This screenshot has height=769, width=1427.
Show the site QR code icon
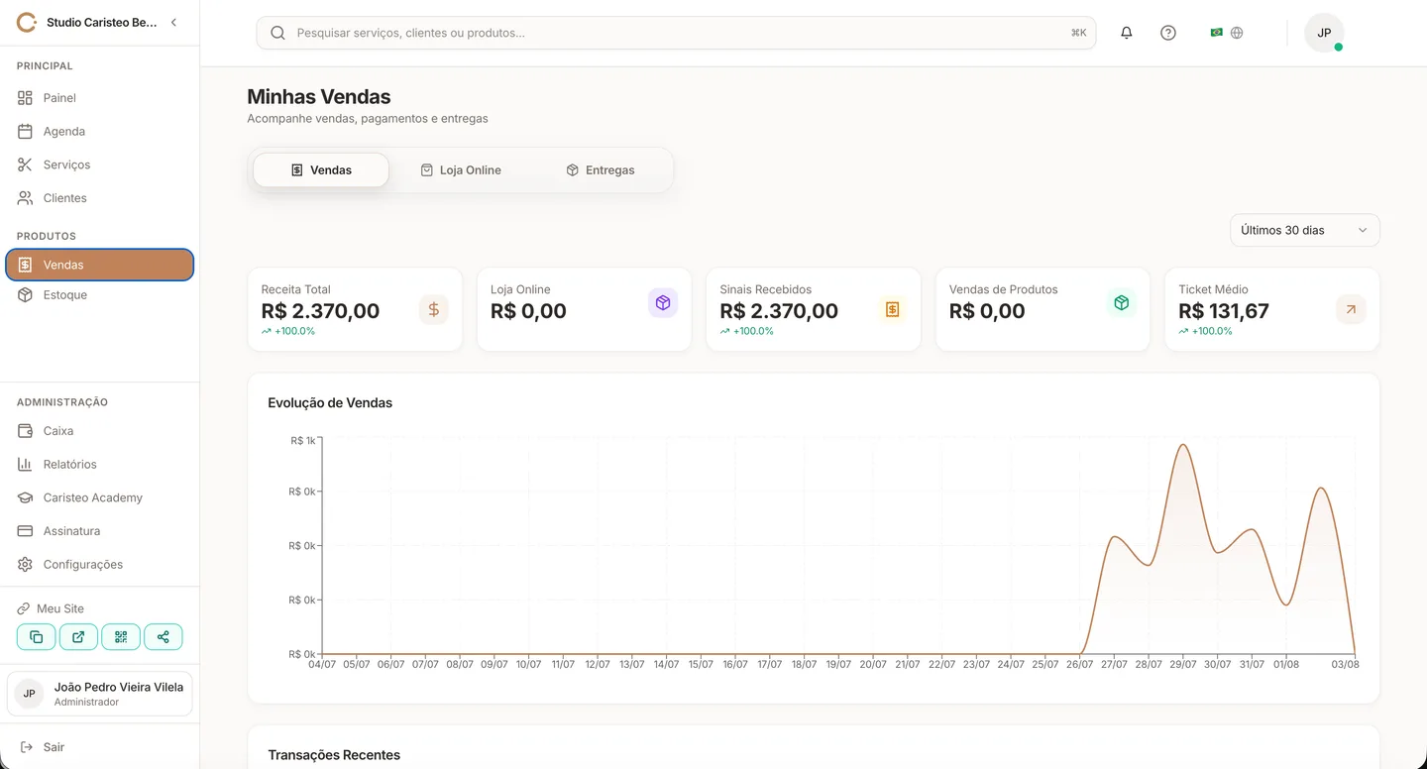point(121,637)
